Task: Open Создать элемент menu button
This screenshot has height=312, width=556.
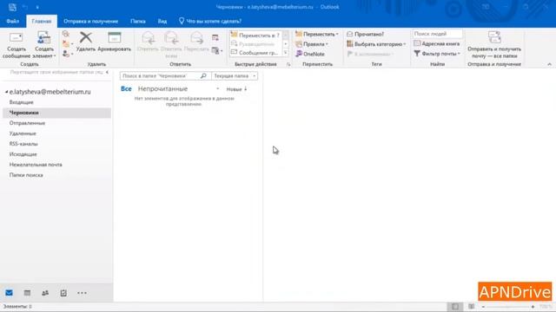Action: (x=44, y=45)
